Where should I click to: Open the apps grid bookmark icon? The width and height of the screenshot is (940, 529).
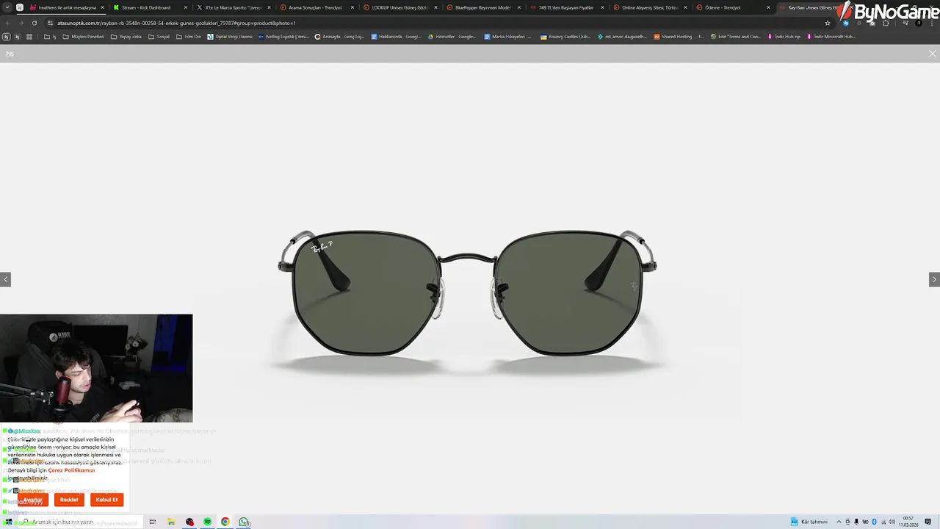pyautogui.click(x=29, y=37)
